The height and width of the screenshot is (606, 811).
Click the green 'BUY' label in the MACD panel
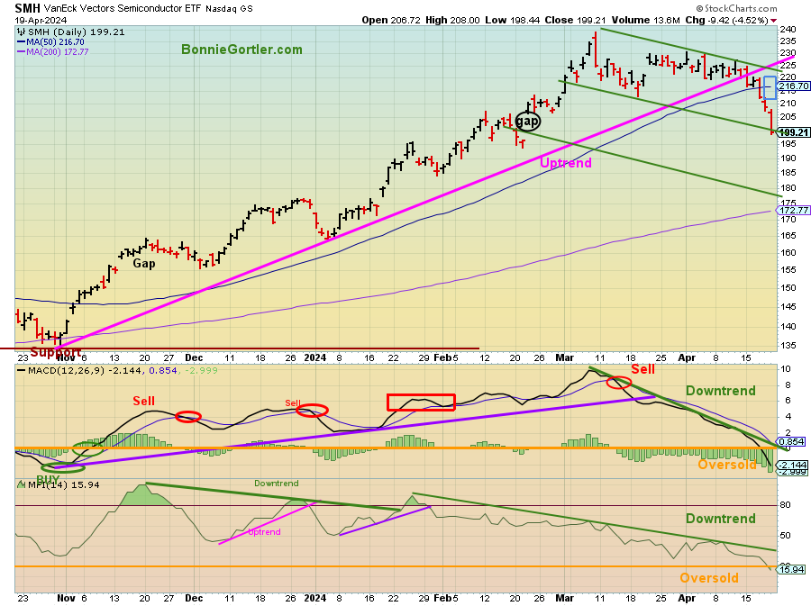click(x=48, y=479)
